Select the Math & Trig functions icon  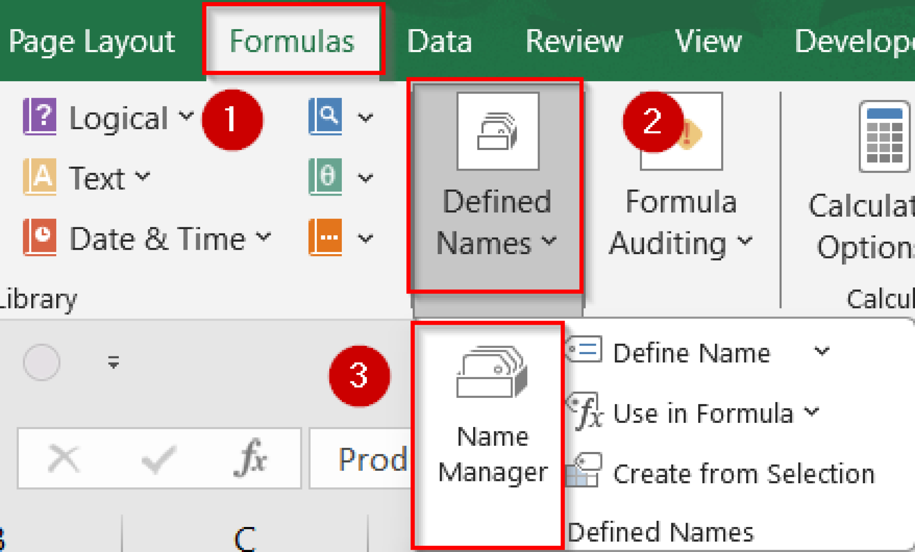326,177
